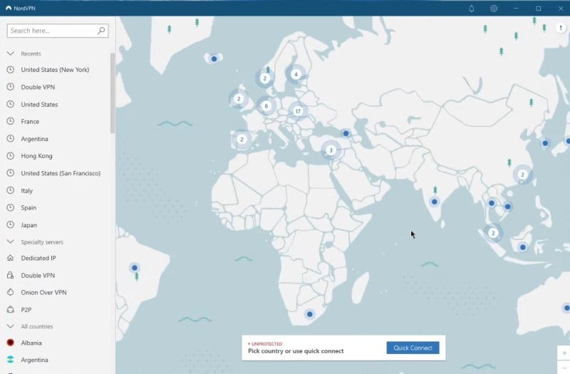Click the Georgia server pin near Black Sea
This screenshot has height=374, width=570.
(x=346, y=133)
